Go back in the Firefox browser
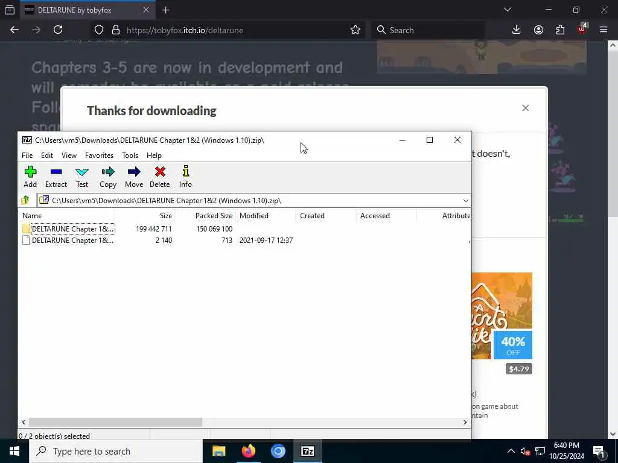The width and height of the screenshot is (618, 463). pyautogui.click(x=14, y=30)
